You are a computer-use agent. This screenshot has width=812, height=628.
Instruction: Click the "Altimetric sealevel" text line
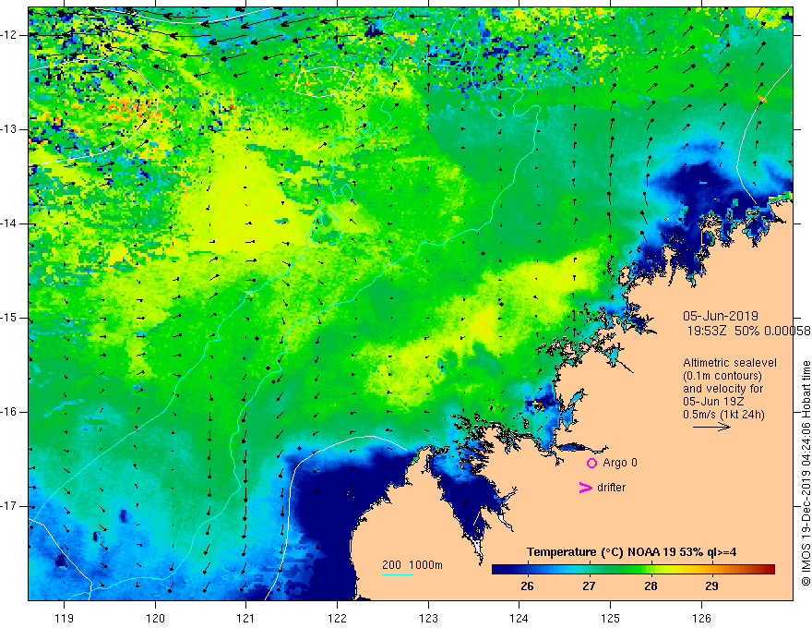coord(730,363)
